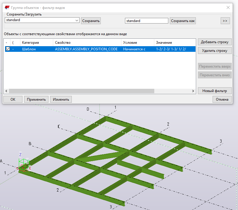
Task: Cancel the dialog with Отмена
Action: [222, 99]
